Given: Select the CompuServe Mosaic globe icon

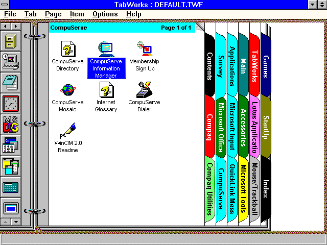Looking at the screenshot, I should tap(67, 97).
